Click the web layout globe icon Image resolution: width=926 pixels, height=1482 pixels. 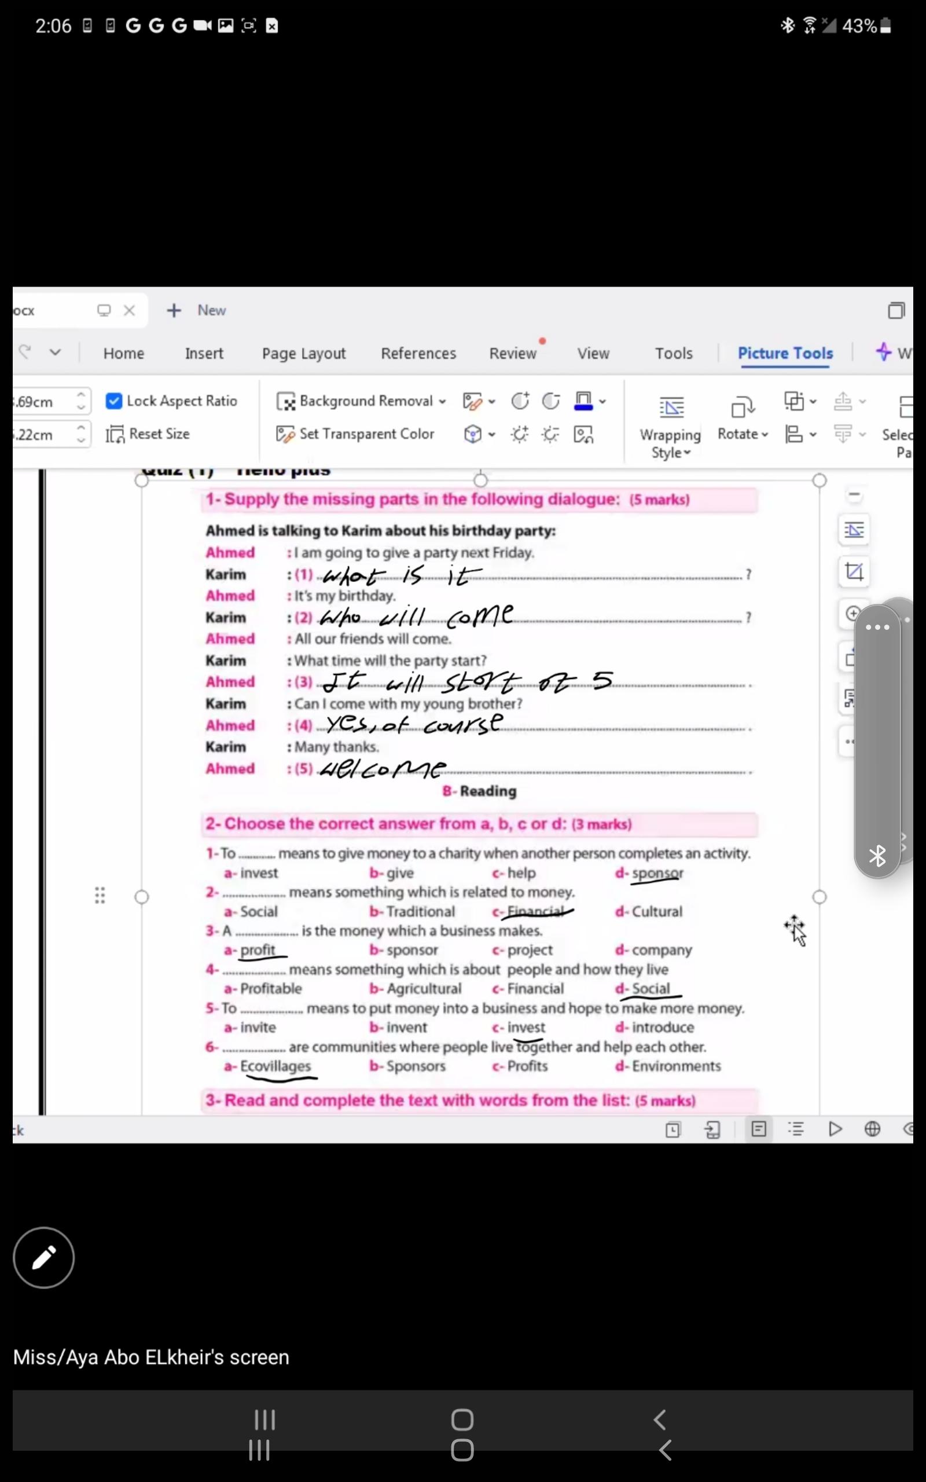click(872, 1129)
